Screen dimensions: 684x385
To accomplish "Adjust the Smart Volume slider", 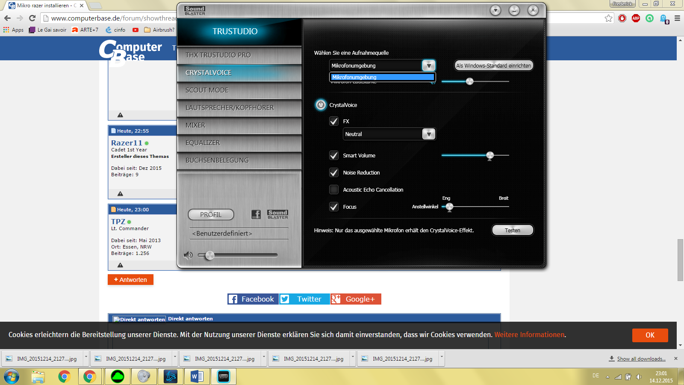I will click(490, 155).
